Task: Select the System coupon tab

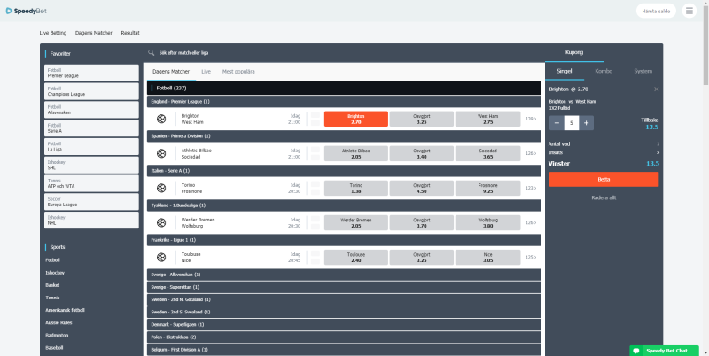Action: [643, 71]
